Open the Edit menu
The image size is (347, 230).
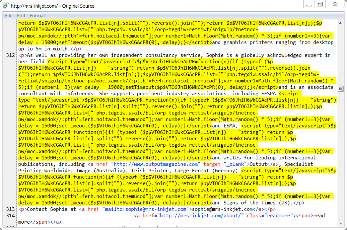point(21,16)
